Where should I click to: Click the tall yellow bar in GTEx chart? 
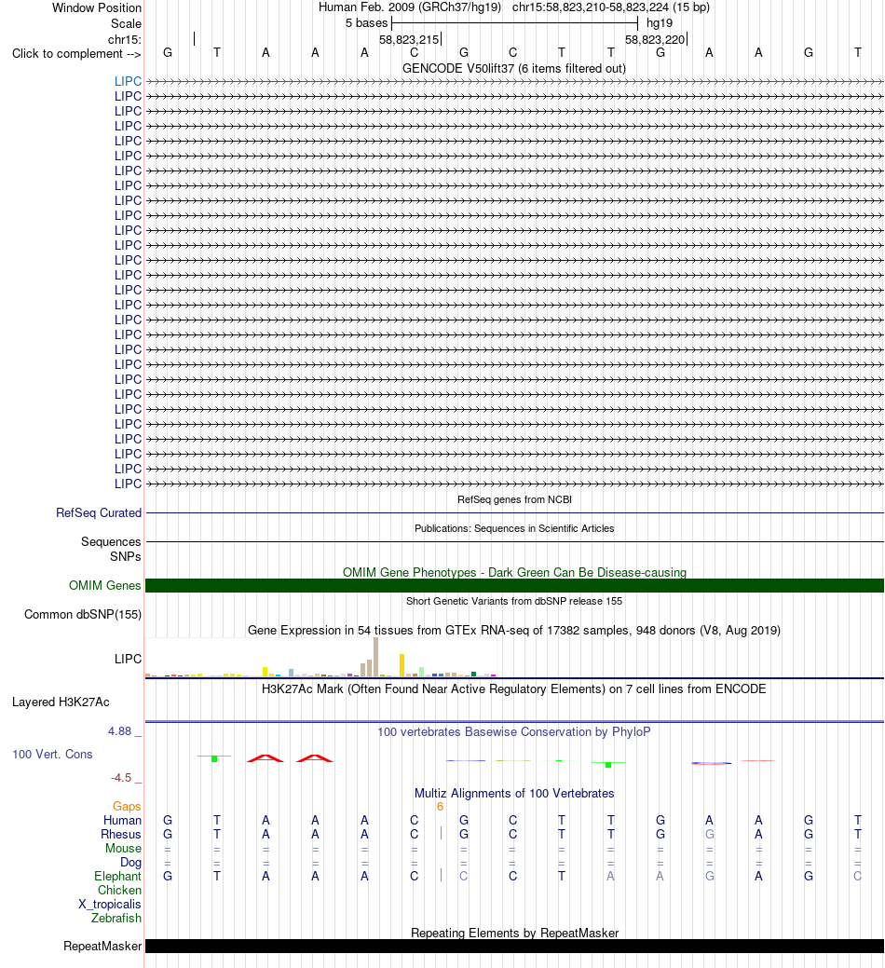click(402, 665)
